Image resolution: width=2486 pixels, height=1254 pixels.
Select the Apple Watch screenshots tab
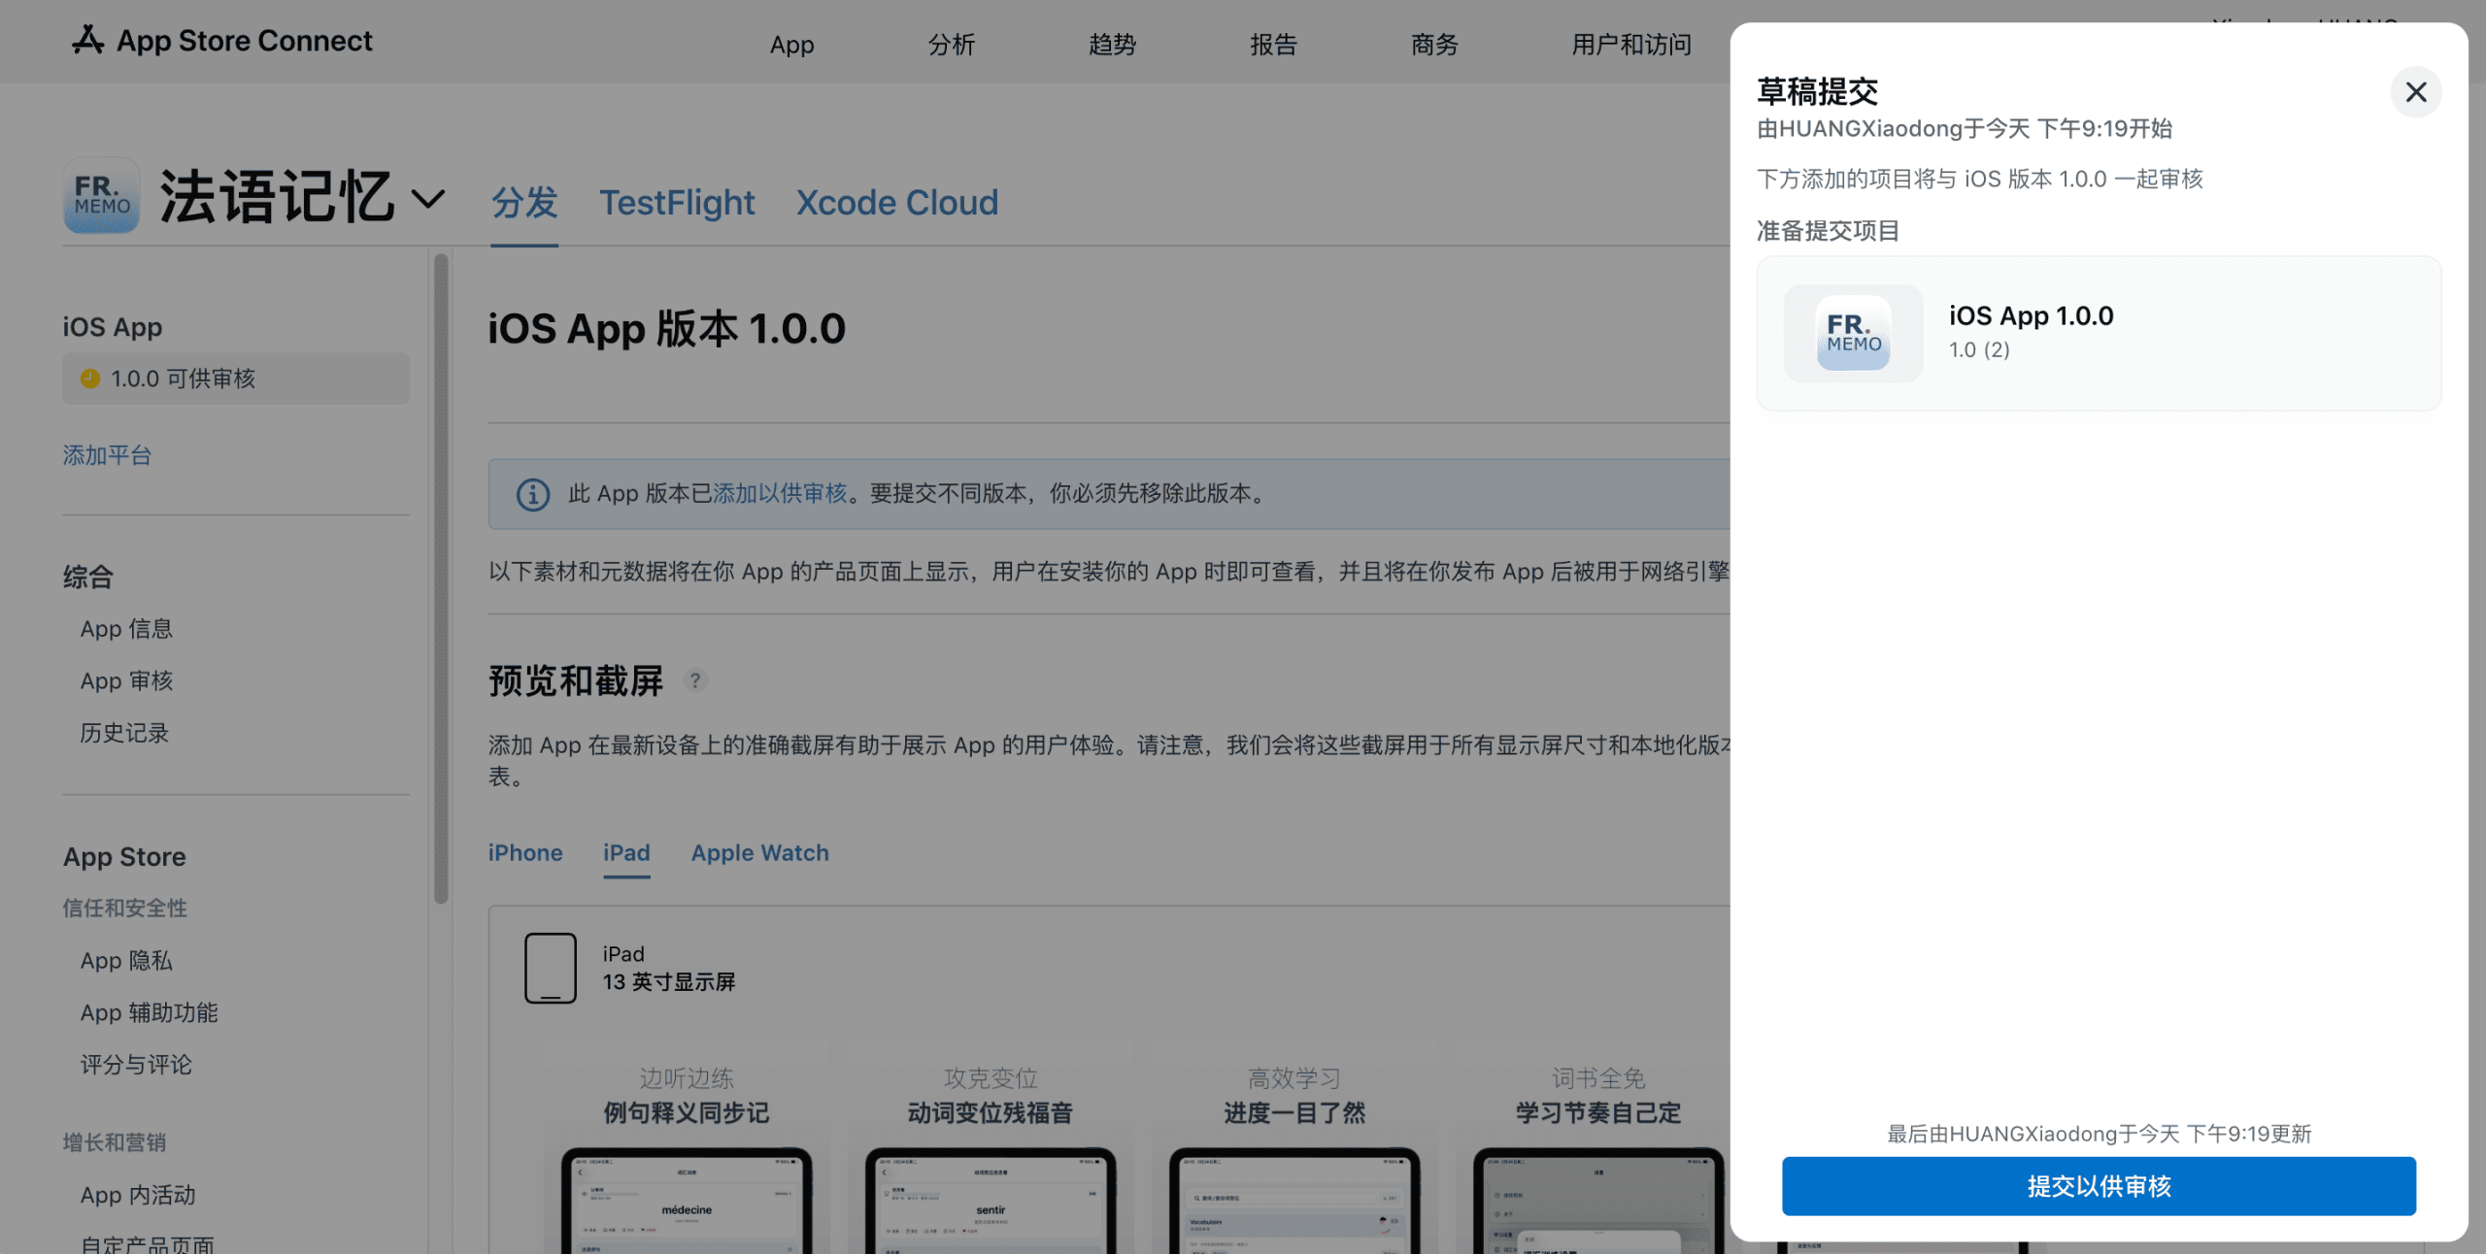tap(759, 852)
